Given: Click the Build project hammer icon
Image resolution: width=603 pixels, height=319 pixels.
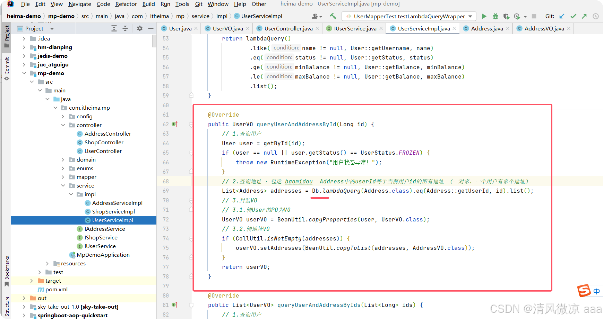Looking at the screenshot, I should pyautogui.click(x=333, y=16).
